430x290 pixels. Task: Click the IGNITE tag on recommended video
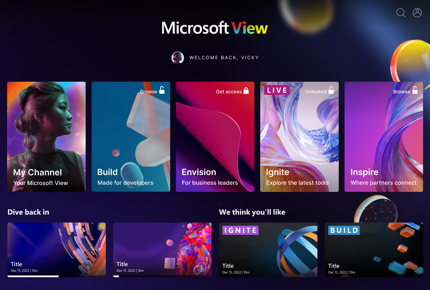(241, 230)
